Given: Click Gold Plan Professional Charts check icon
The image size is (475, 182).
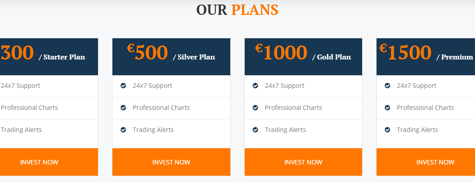Looking at the screenshot, I should click(256, 108).
